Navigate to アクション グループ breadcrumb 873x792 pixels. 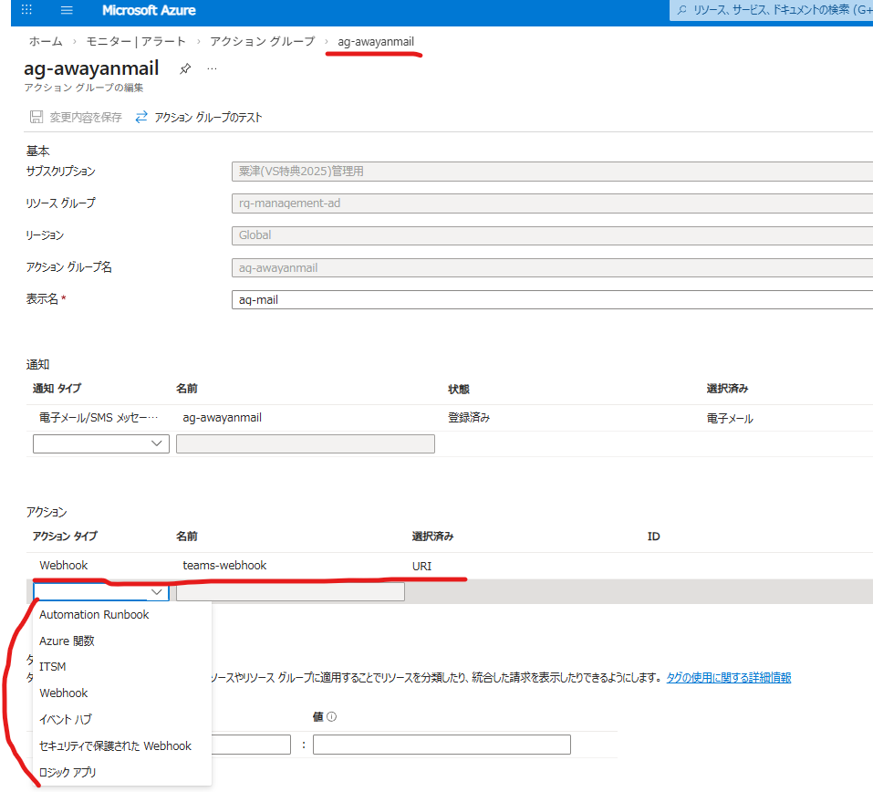(262, 41)
